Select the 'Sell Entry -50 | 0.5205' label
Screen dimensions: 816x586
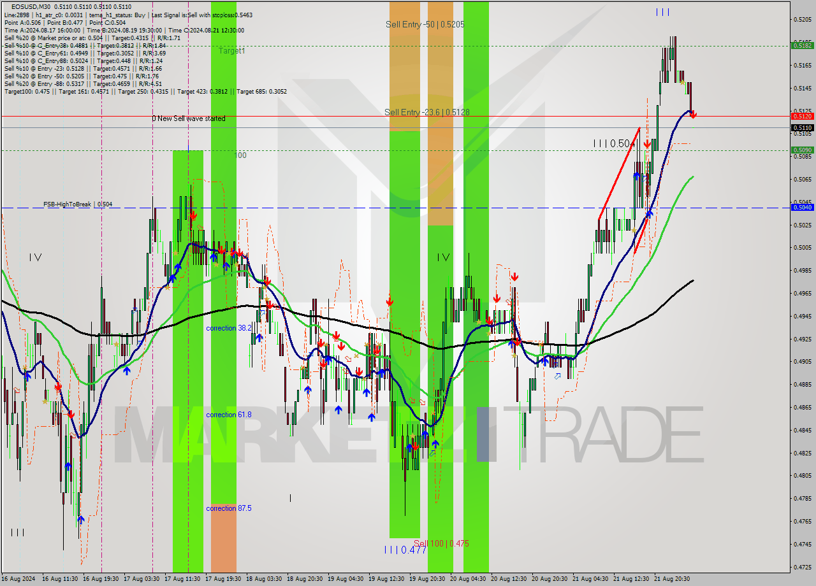click(425, 24)
